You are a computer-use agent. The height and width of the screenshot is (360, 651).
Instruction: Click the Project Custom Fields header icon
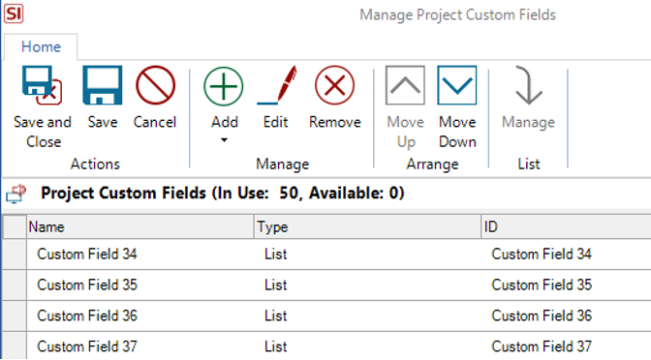(x=16, y=194)
